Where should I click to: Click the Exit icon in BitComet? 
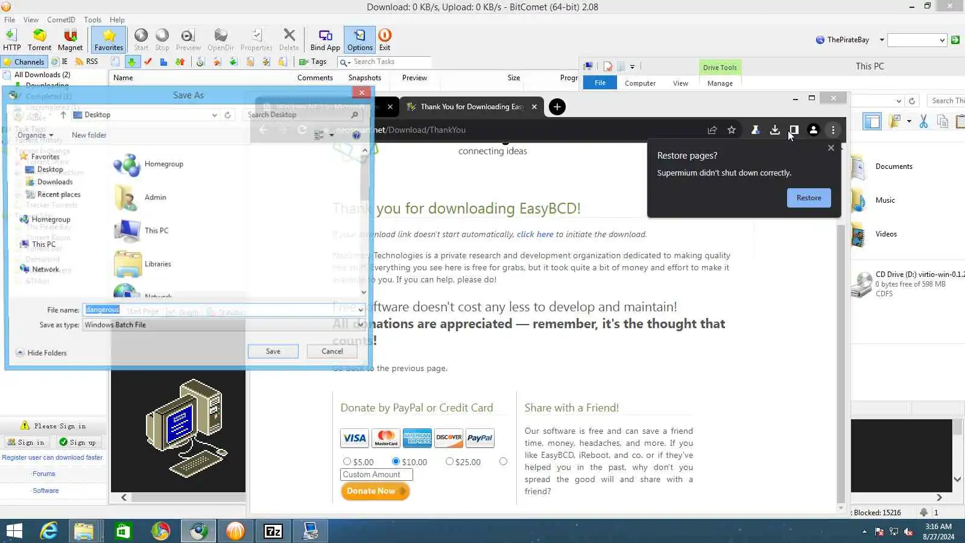coord(385,40)
